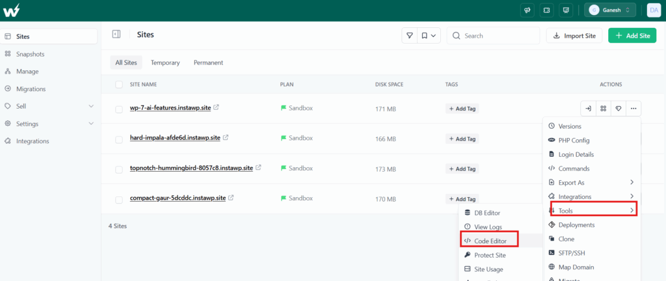Open Site Usage from Tools submenu

(501, 269)
